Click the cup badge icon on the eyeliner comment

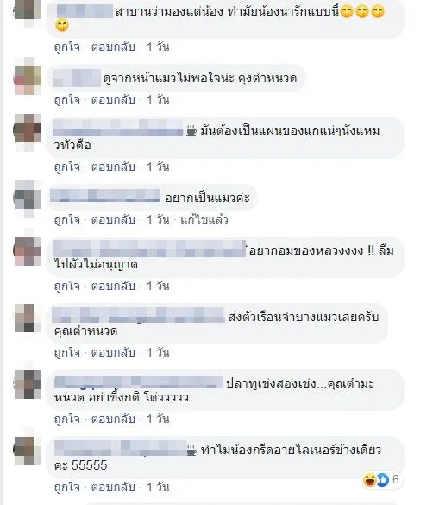[191, 451]
